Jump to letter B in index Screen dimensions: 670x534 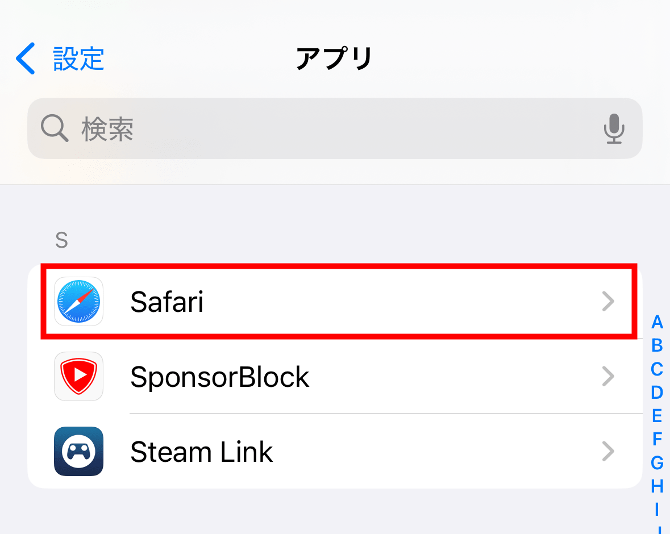[x=657, y=345]
